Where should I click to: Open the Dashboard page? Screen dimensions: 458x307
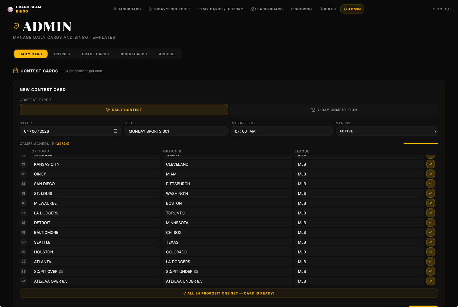point(127,9)
